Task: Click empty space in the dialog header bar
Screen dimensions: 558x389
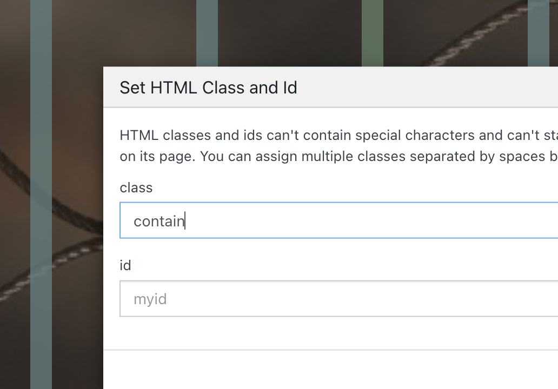Action: (x=433, y=88)
